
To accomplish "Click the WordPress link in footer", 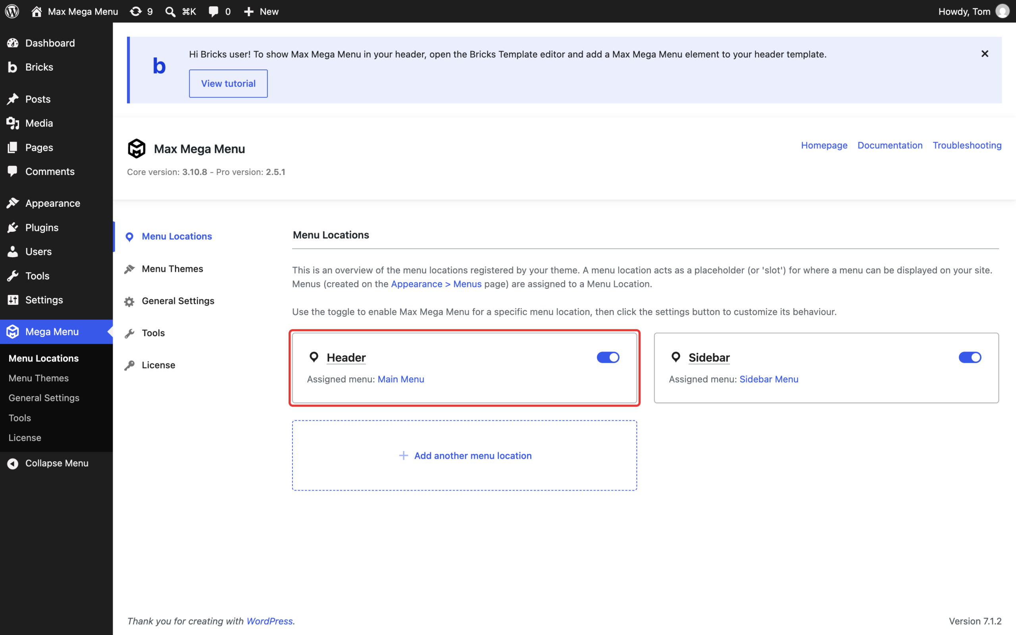I will click(x=269, y=621).
